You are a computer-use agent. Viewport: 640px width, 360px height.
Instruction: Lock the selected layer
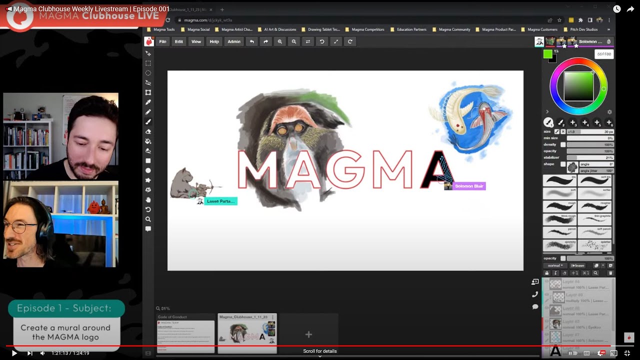point(547,273)
